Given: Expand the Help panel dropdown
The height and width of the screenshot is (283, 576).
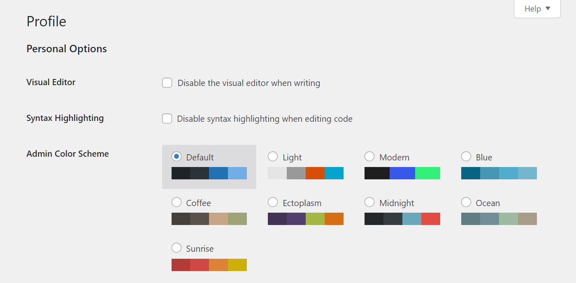Looking at the screenshot, I should (x=537, y=9).
